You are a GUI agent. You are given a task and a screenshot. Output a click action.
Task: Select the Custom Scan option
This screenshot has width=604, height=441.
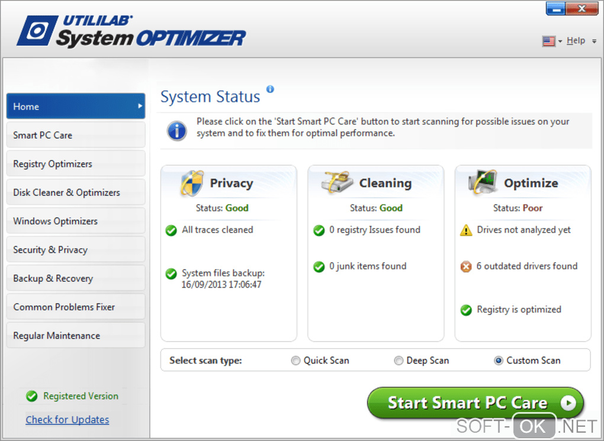coord(499,360)
